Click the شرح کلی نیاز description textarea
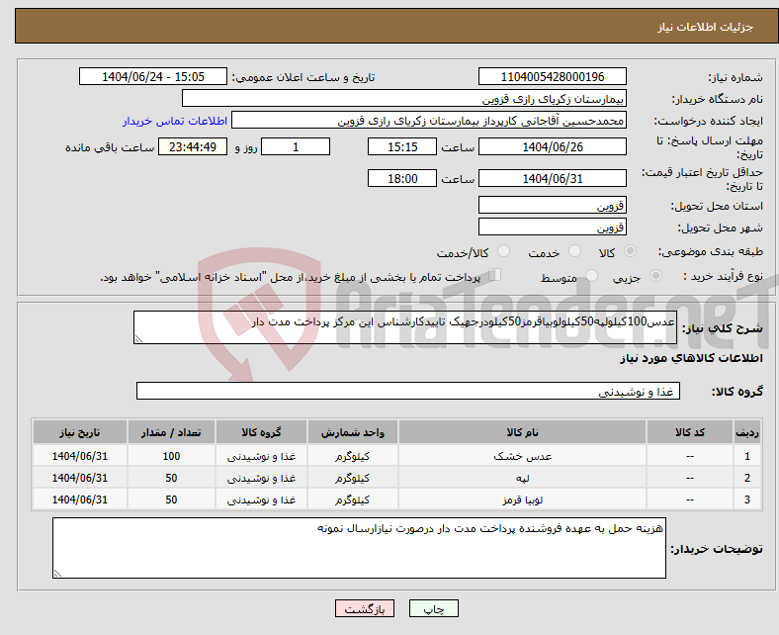Screen dimensions: 779x635 tap(405, 327)
